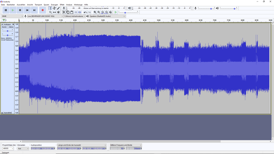Open the MME audio host dropdown
Viewport: 274px width, 154px height.
12,16
